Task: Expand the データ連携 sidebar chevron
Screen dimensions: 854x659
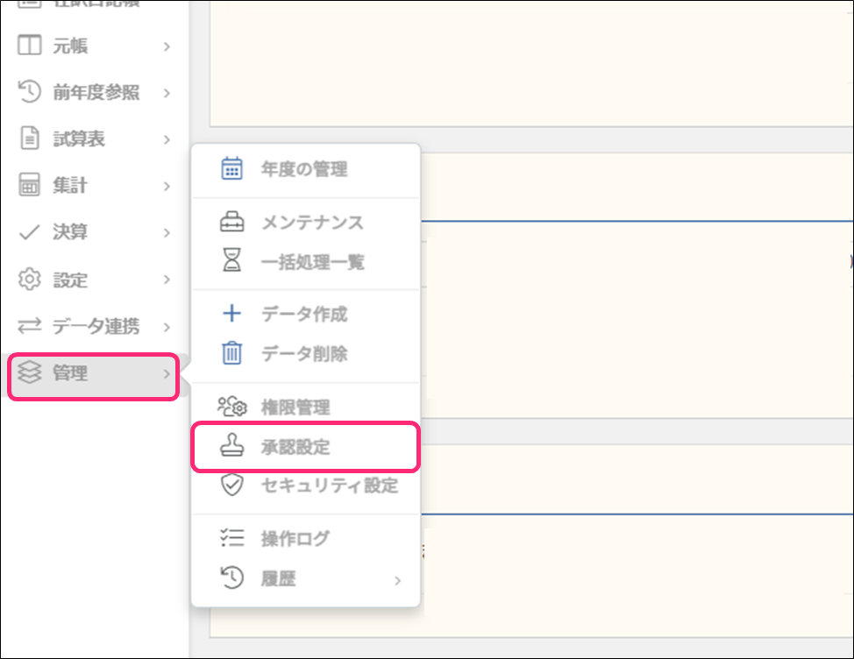Action: pyautogui.click(x=167, y=327)
